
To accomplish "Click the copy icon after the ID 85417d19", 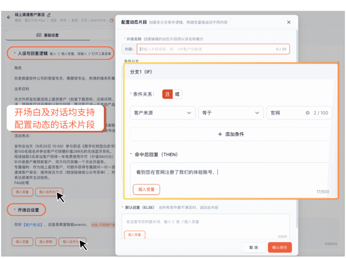I will [x=112, y=21].
